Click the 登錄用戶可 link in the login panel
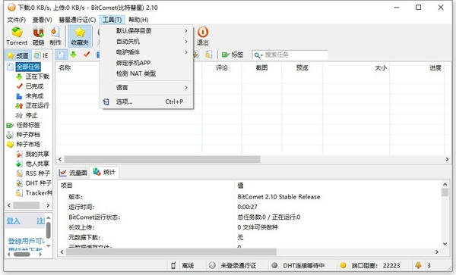Image resolution: width=456 pixels, height=275 pixels. point(26,241)
